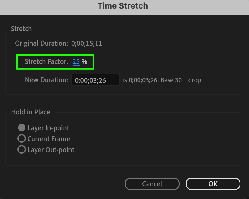Confirm the stretch with OK
Screen dimensions: 249x199
pos(213,184)
